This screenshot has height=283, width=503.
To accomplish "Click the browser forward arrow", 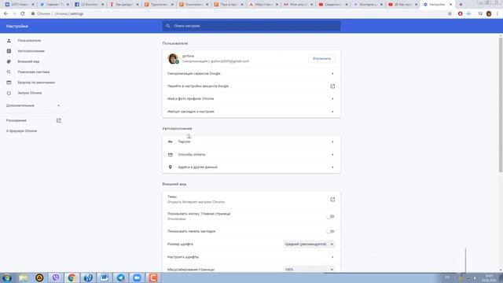I will [x=14, y=14].
